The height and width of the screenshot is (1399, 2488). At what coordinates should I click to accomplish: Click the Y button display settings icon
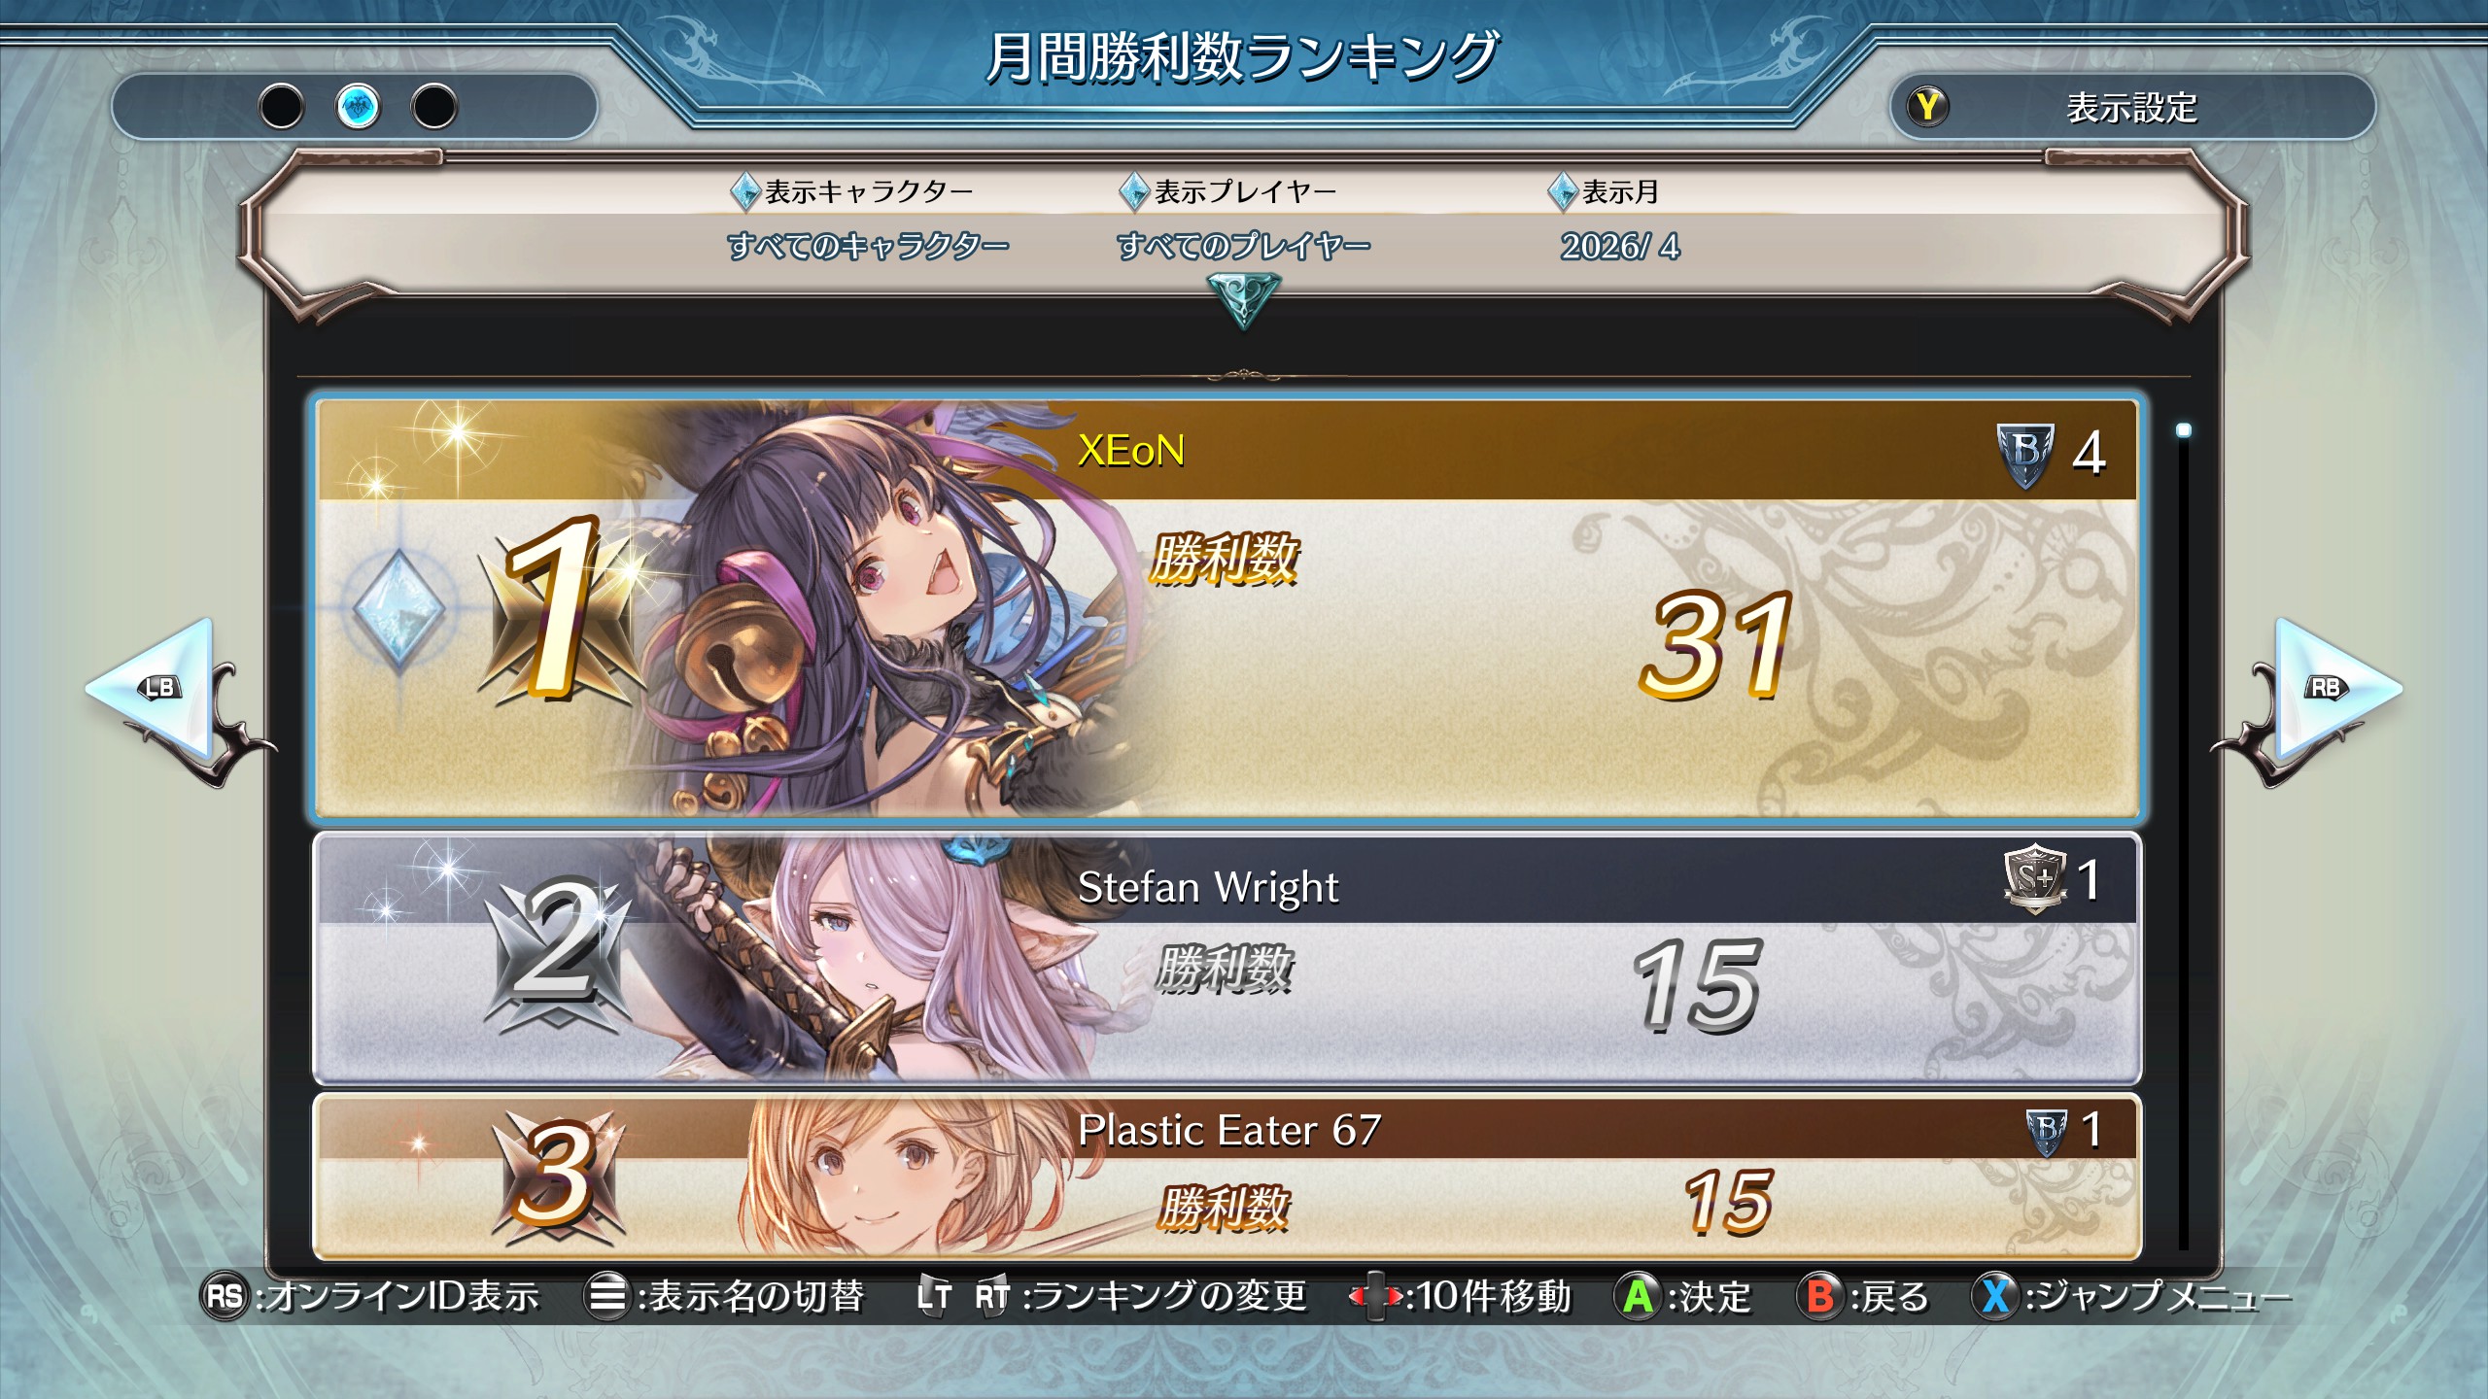tap(1927, 106)
